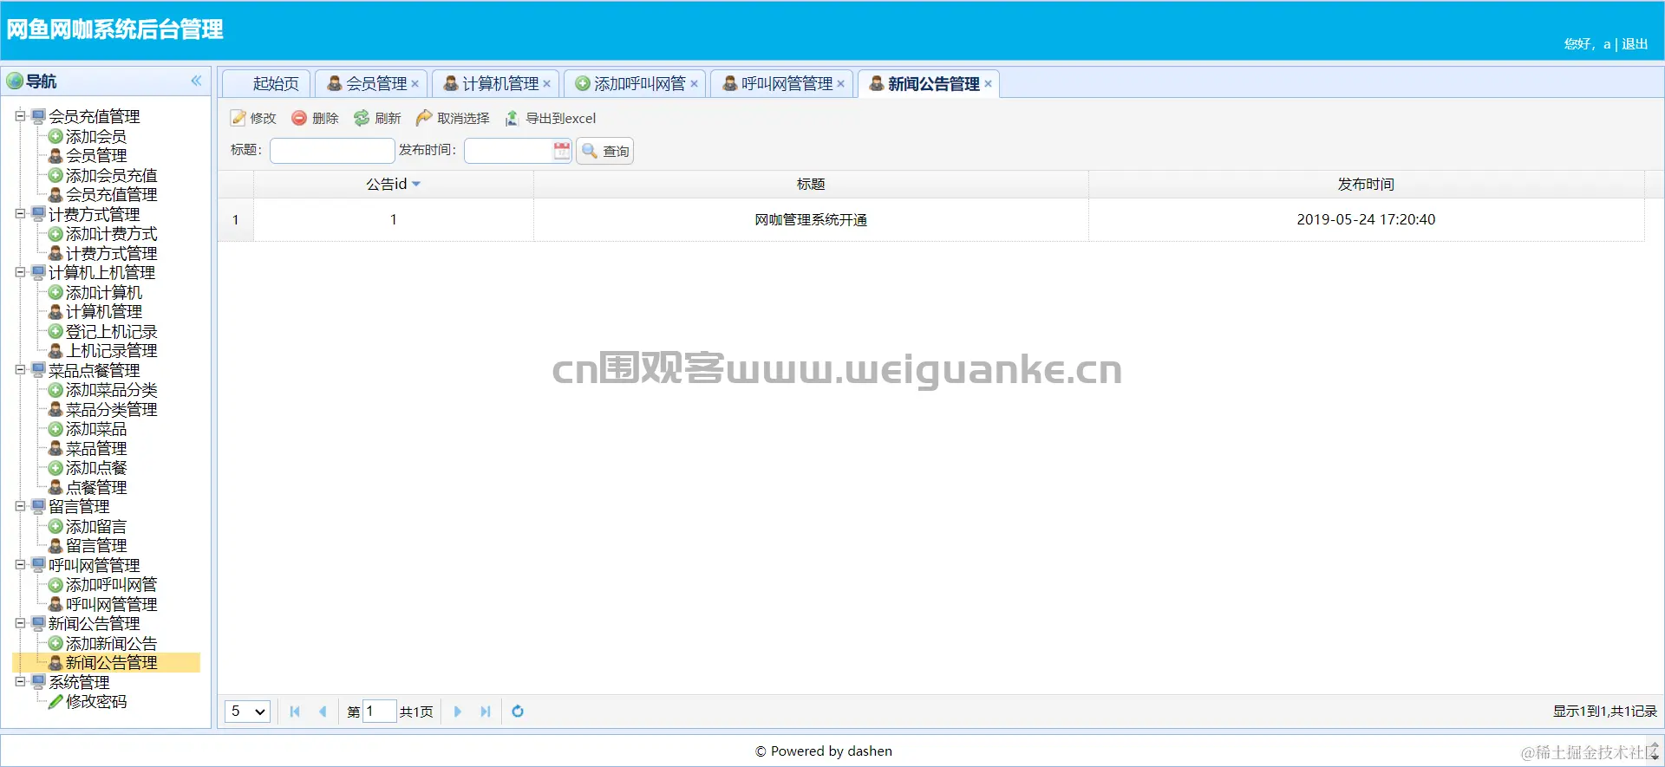Collapse the 留言管理 tree group
Image resolution: width=1665 pixels, height=767 pixels.
pyautogui.click(x=20, y=506)
